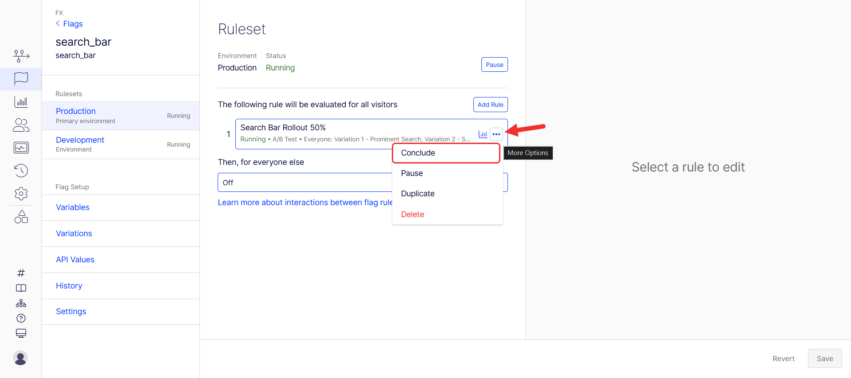Select Delete in the rule options menu
Viewport: 851px width, 378px height.
(412, 214)
